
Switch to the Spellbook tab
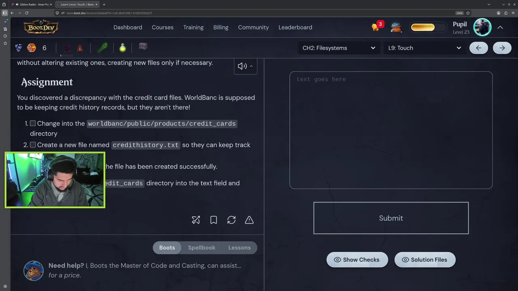click(202, 247)
